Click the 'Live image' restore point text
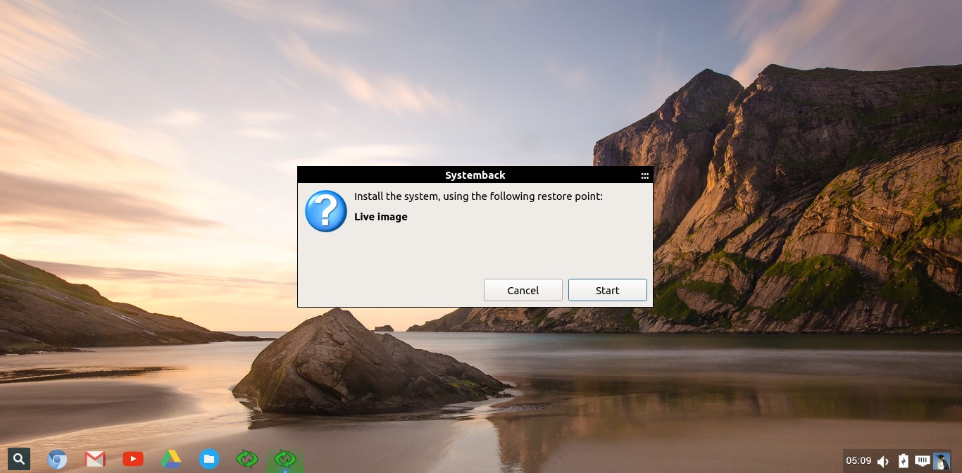The height and width of the screenshot is (473, 962). pyautogui.click(x=381, y=217)
